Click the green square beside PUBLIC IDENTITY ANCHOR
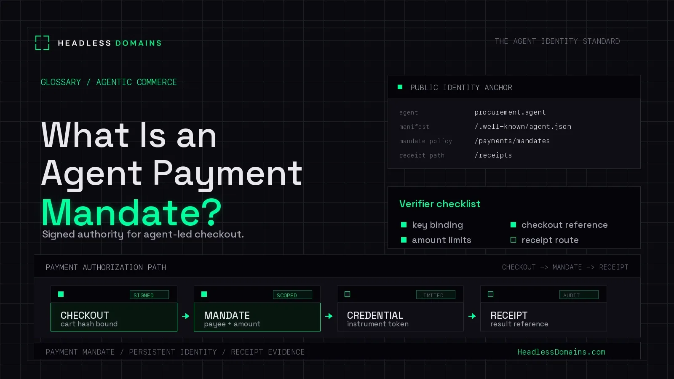This screenshot has height=379, width=674. point(400,87)
